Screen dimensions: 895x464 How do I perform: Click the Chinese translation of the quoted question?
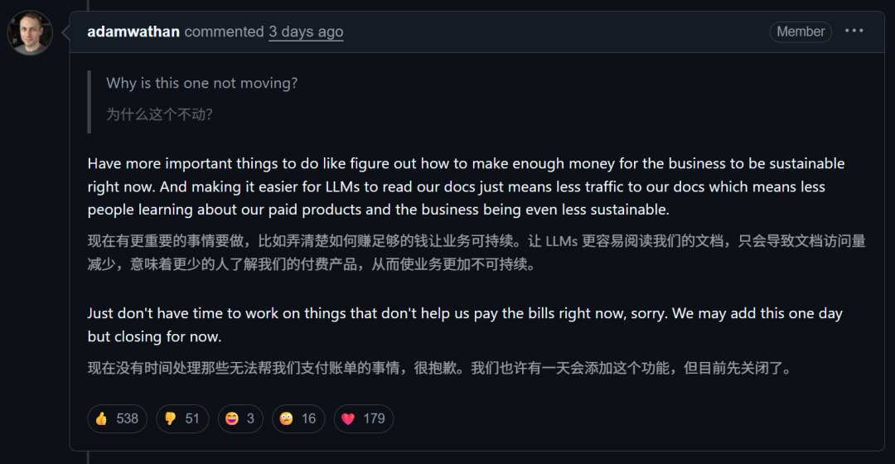click(x=159, y=114)
